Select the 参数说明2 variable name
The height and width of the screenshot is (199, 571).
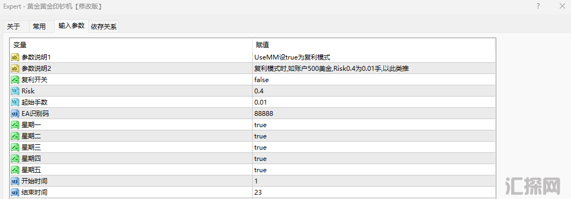36,68
